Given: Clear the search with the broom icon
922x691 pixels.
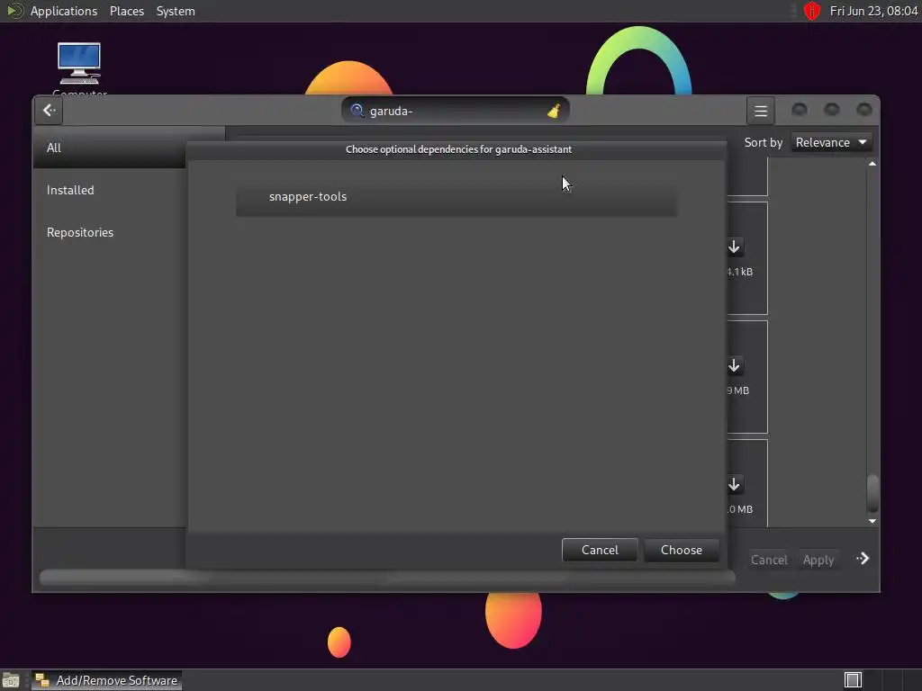Looking at the screenshot, I should coord(554,111).
